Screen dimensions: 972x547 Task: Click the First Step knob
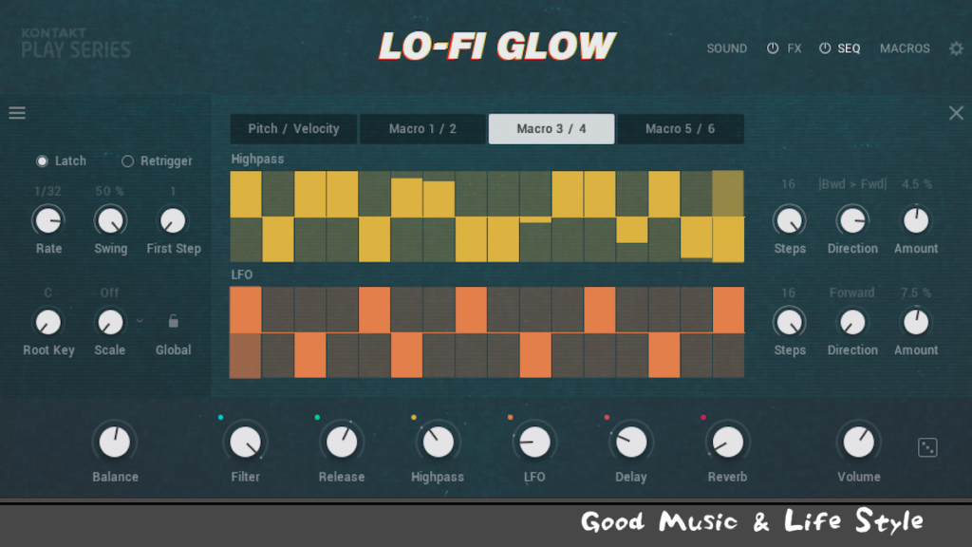(173, 220)
